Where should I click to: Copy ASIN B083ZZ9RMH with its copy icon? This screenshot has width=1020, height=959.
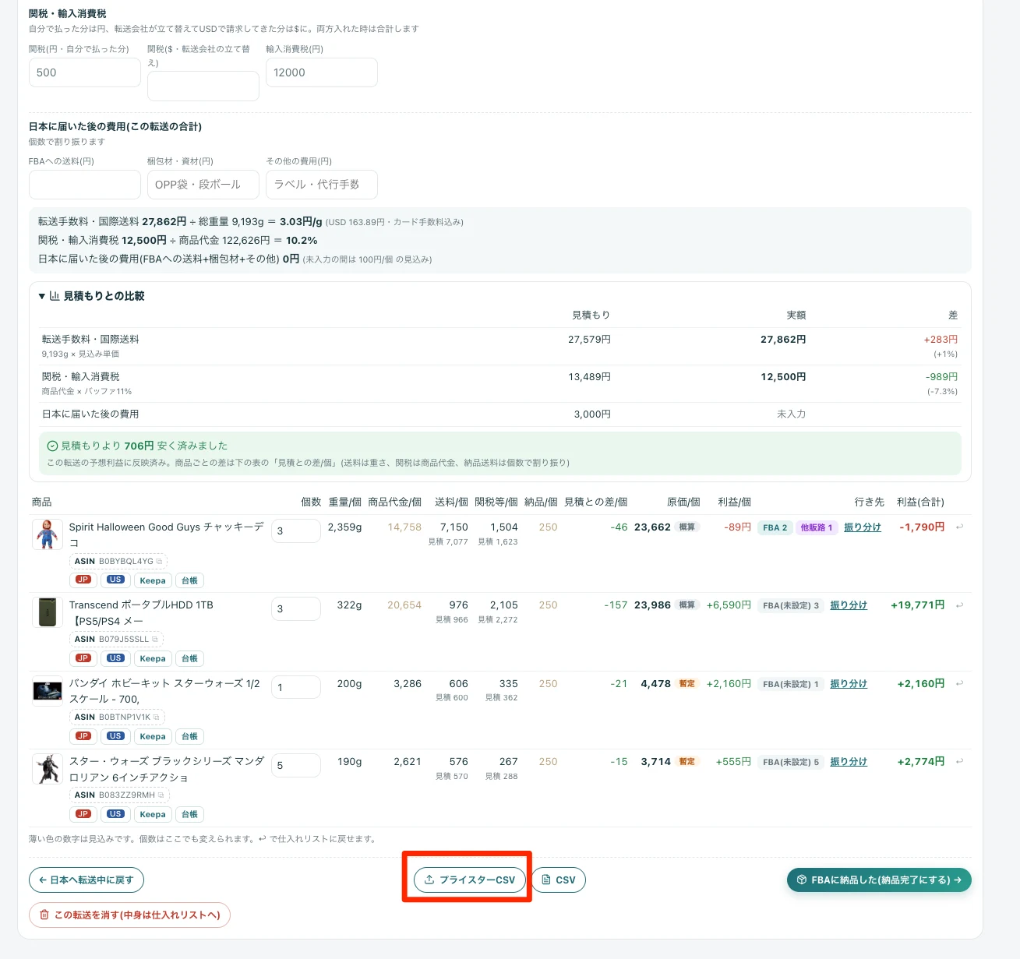(x=161, y=795)
